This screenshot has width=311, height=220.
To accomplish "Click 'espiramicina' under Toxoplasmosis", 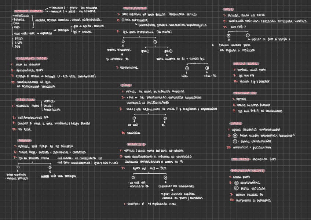I will coord(129,68).
